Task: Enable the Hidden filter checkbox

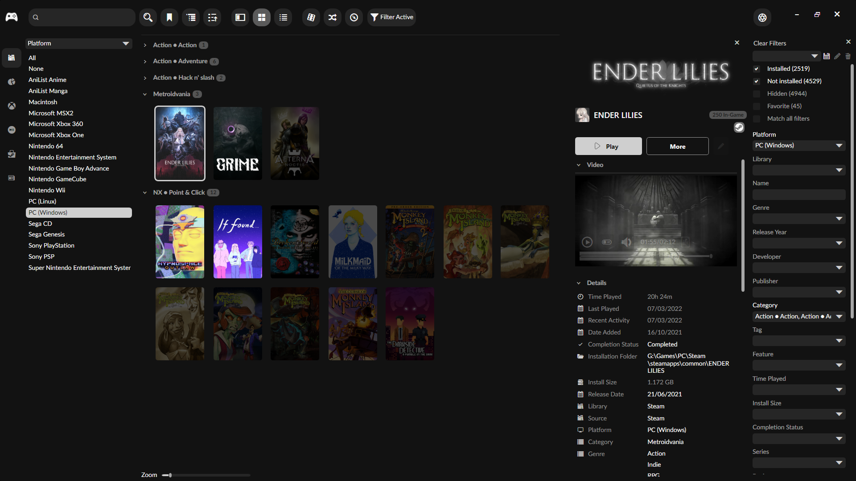Action: 757,94
